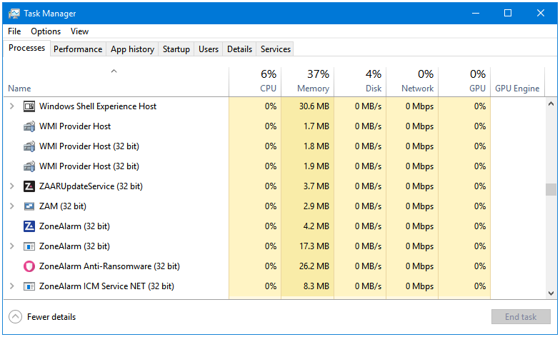560x337 pixels.
Task: Click the disabled End task button
Action: (x=520, y=317)
